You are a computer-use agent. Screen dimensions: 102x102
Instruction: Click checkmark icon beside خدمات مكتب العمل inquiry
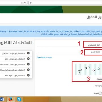[x=28, y=64]
